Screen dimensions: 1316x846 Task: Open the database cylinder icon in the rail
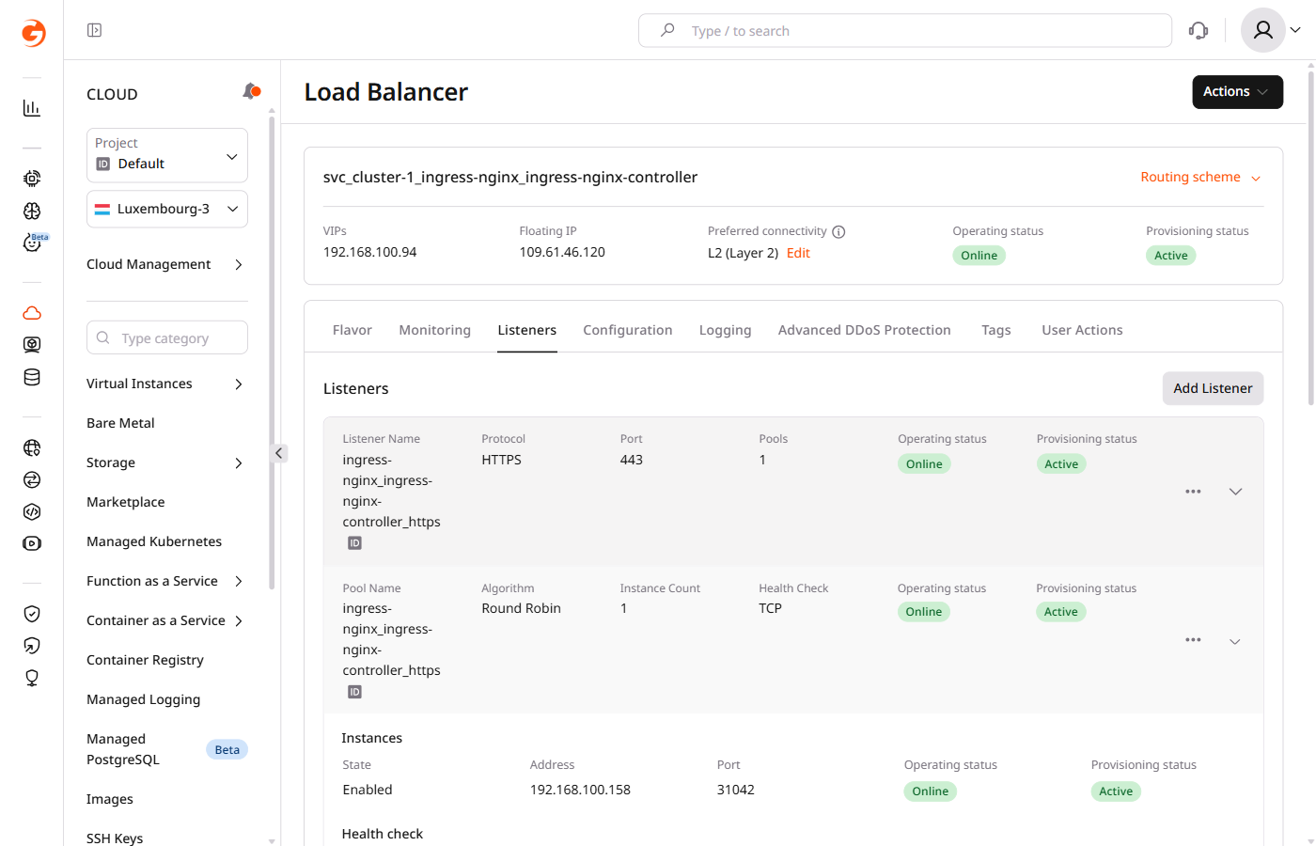[32, 377]
